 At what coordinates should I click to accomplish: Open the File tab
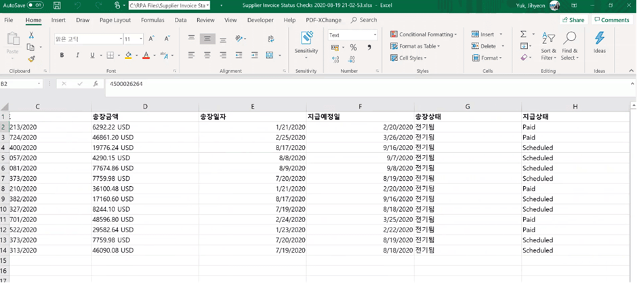(x=9, y=20)
